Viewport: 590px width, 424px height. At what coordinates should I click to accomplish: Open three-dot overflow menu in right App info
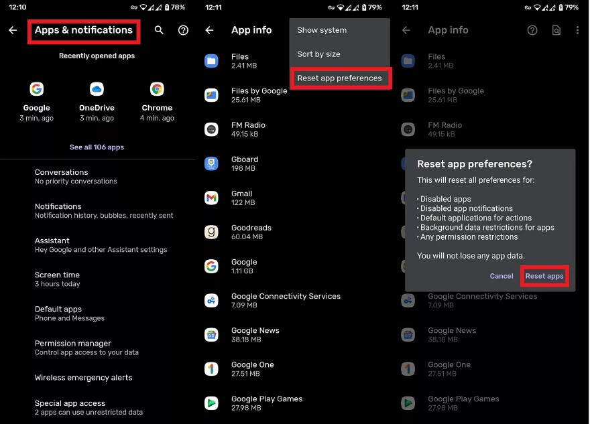(577, 30)
